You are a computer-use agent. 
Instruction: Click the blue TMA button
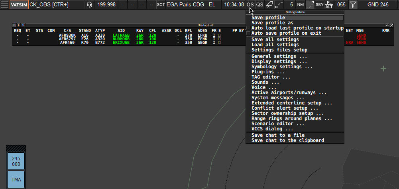(x=16, y=179)
